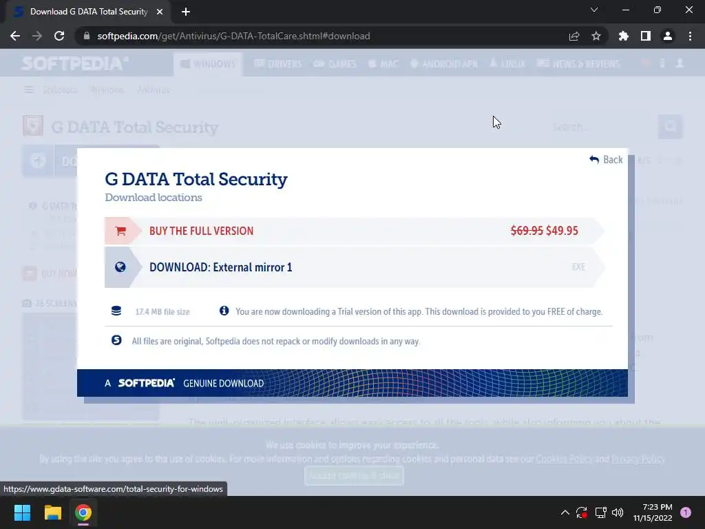Click the info icon beside trial notice
This screenshot has height=529, width=705.
(x=224, y=311)
